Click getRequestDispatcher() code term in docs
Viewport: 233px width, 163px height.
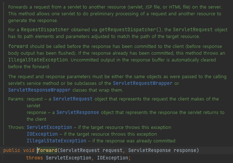130,29
